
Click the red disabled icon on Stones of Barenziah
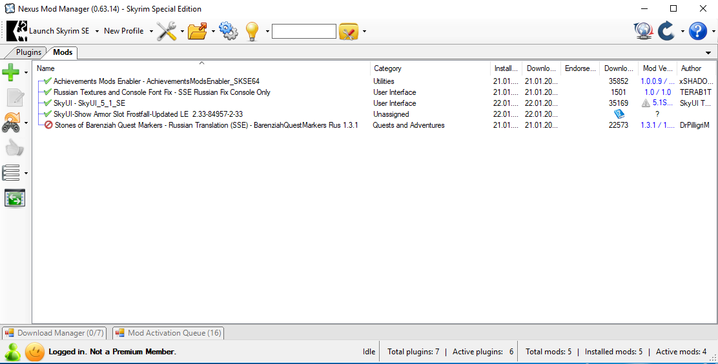(x=48, y=125)
